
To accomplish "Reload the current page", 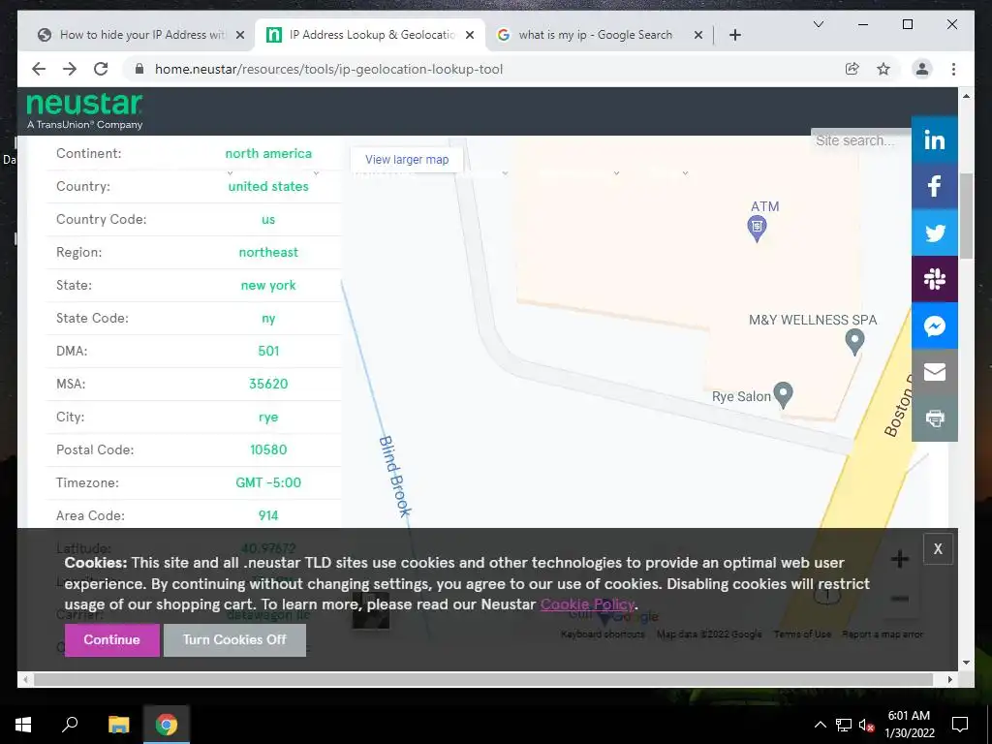I will pyautogui.click(x=101, y=69).
